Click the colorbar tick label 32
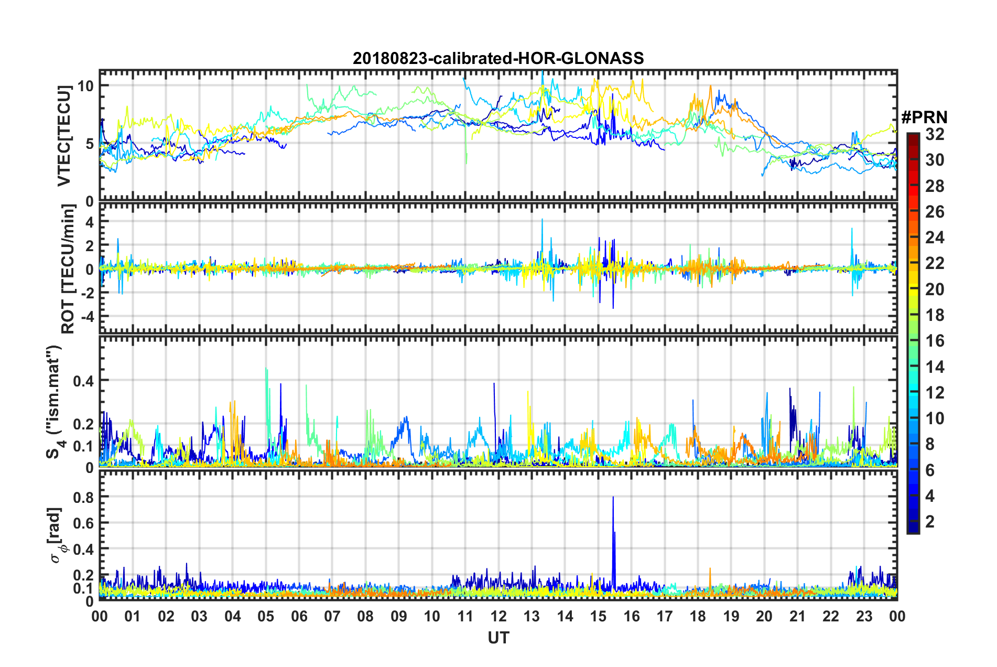This screenshot has width=997, height=667. [x=935, y=134]
